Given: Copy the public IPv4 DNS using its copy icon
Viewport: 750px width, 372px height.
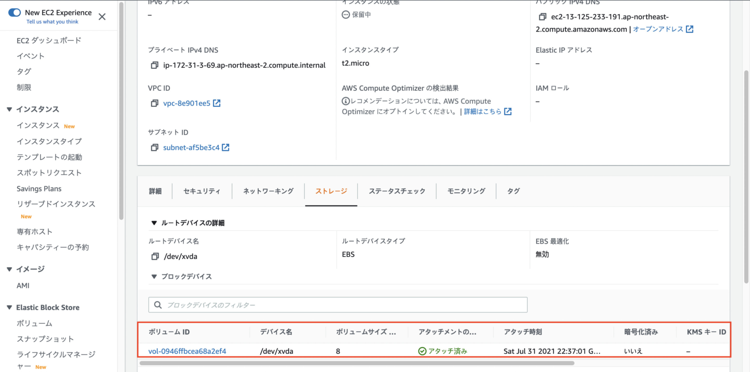Looking at the screenshot, I should (542, 17).
